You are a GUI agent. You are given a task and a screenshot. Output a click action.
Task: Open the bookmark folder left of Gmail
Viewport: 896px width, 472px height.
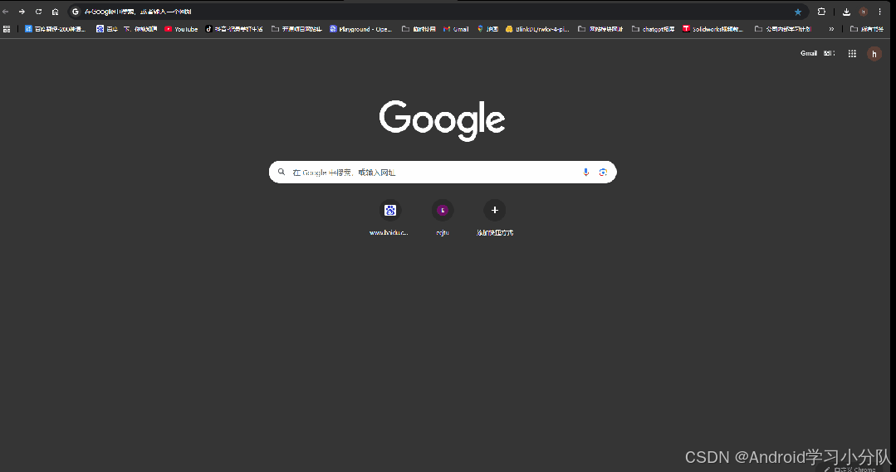tap(419, 28)
